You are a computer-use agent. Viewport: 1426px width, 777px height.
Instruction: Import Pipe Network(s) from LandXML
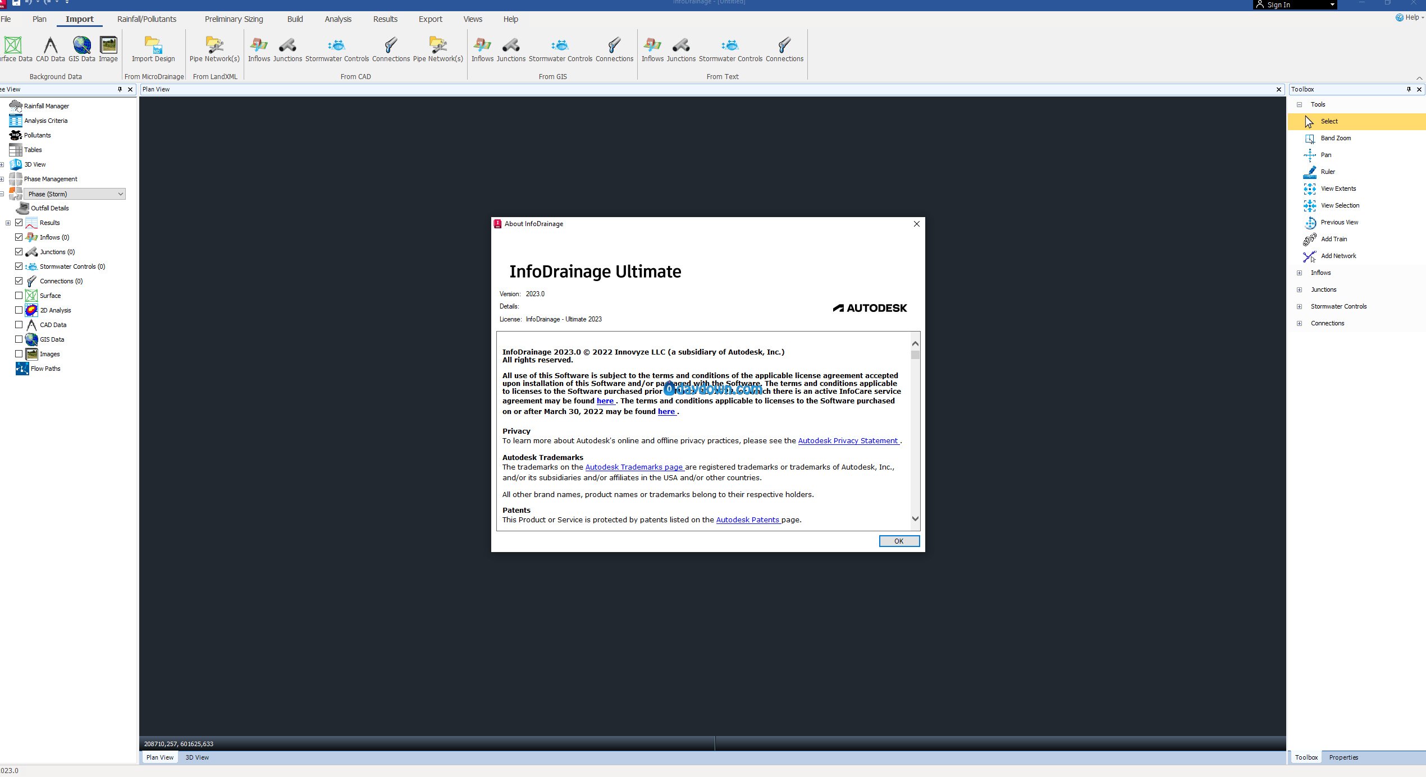click(x=214, y=49)
